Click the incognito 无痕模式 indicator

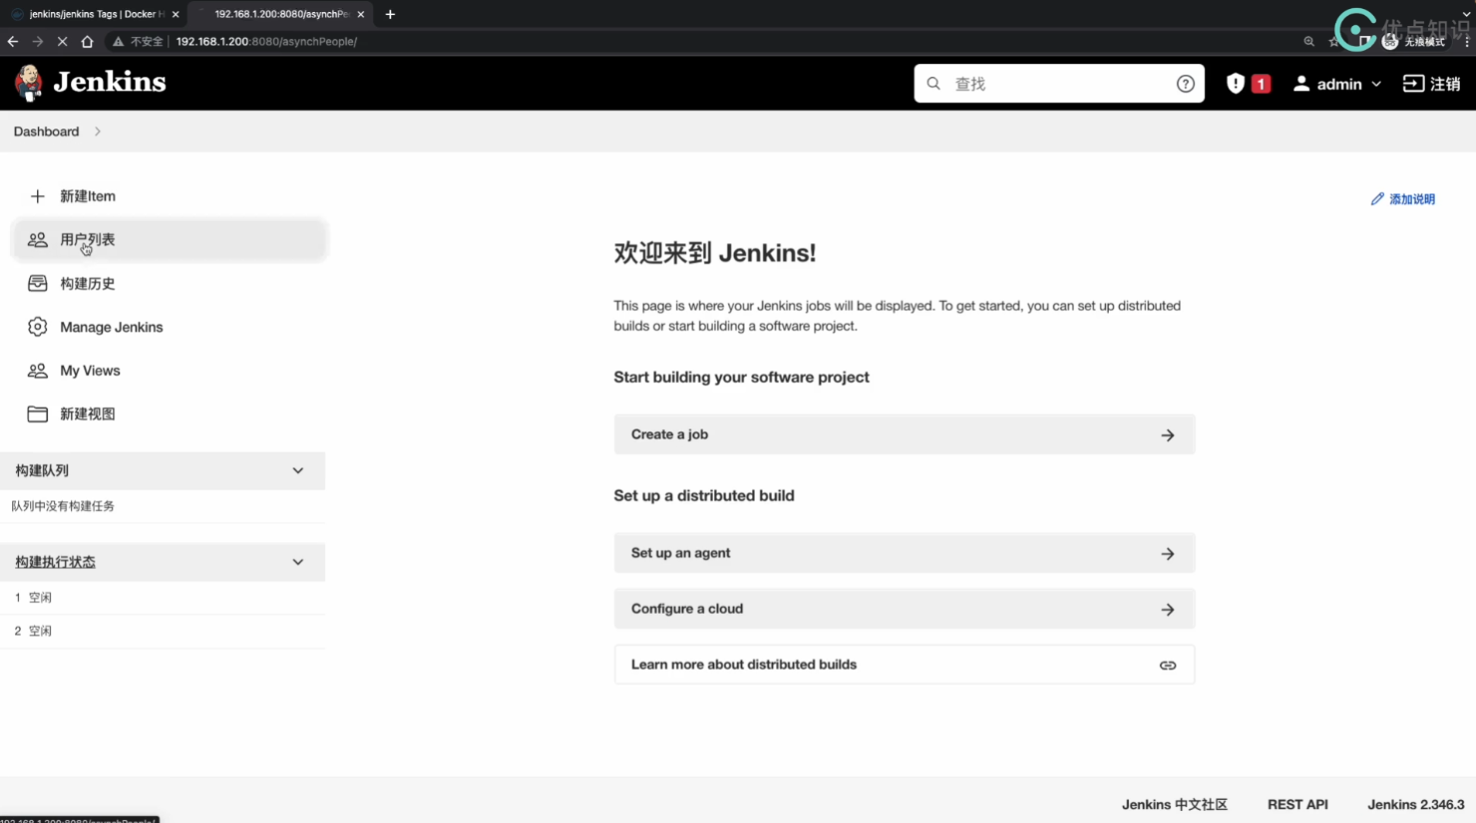1414,42
